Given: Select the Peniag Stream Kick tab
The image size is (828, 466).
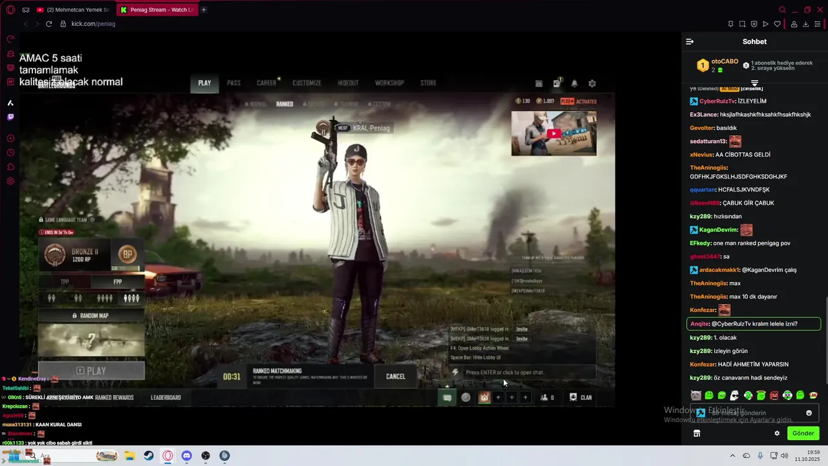Looking at the screenshot, I should (157, 10).
